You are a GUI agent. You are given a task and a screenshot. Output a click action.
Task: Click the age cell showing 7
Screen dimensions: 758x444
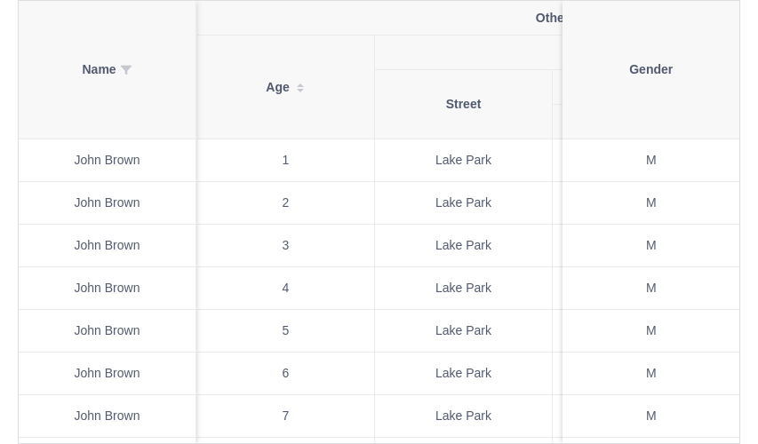tap(285, 416)
